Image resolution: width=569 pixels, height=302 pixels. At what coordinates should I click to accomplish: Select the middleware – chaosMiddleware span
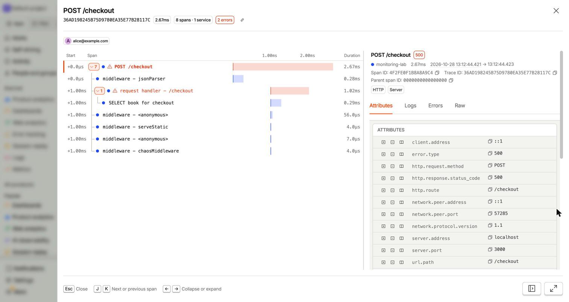click(x=213, y=151)
